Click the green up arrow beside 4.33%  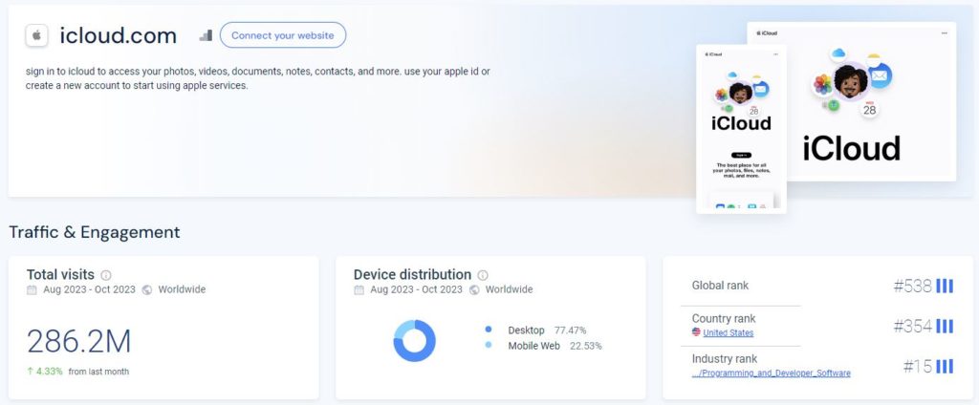[x=30, y=372]
